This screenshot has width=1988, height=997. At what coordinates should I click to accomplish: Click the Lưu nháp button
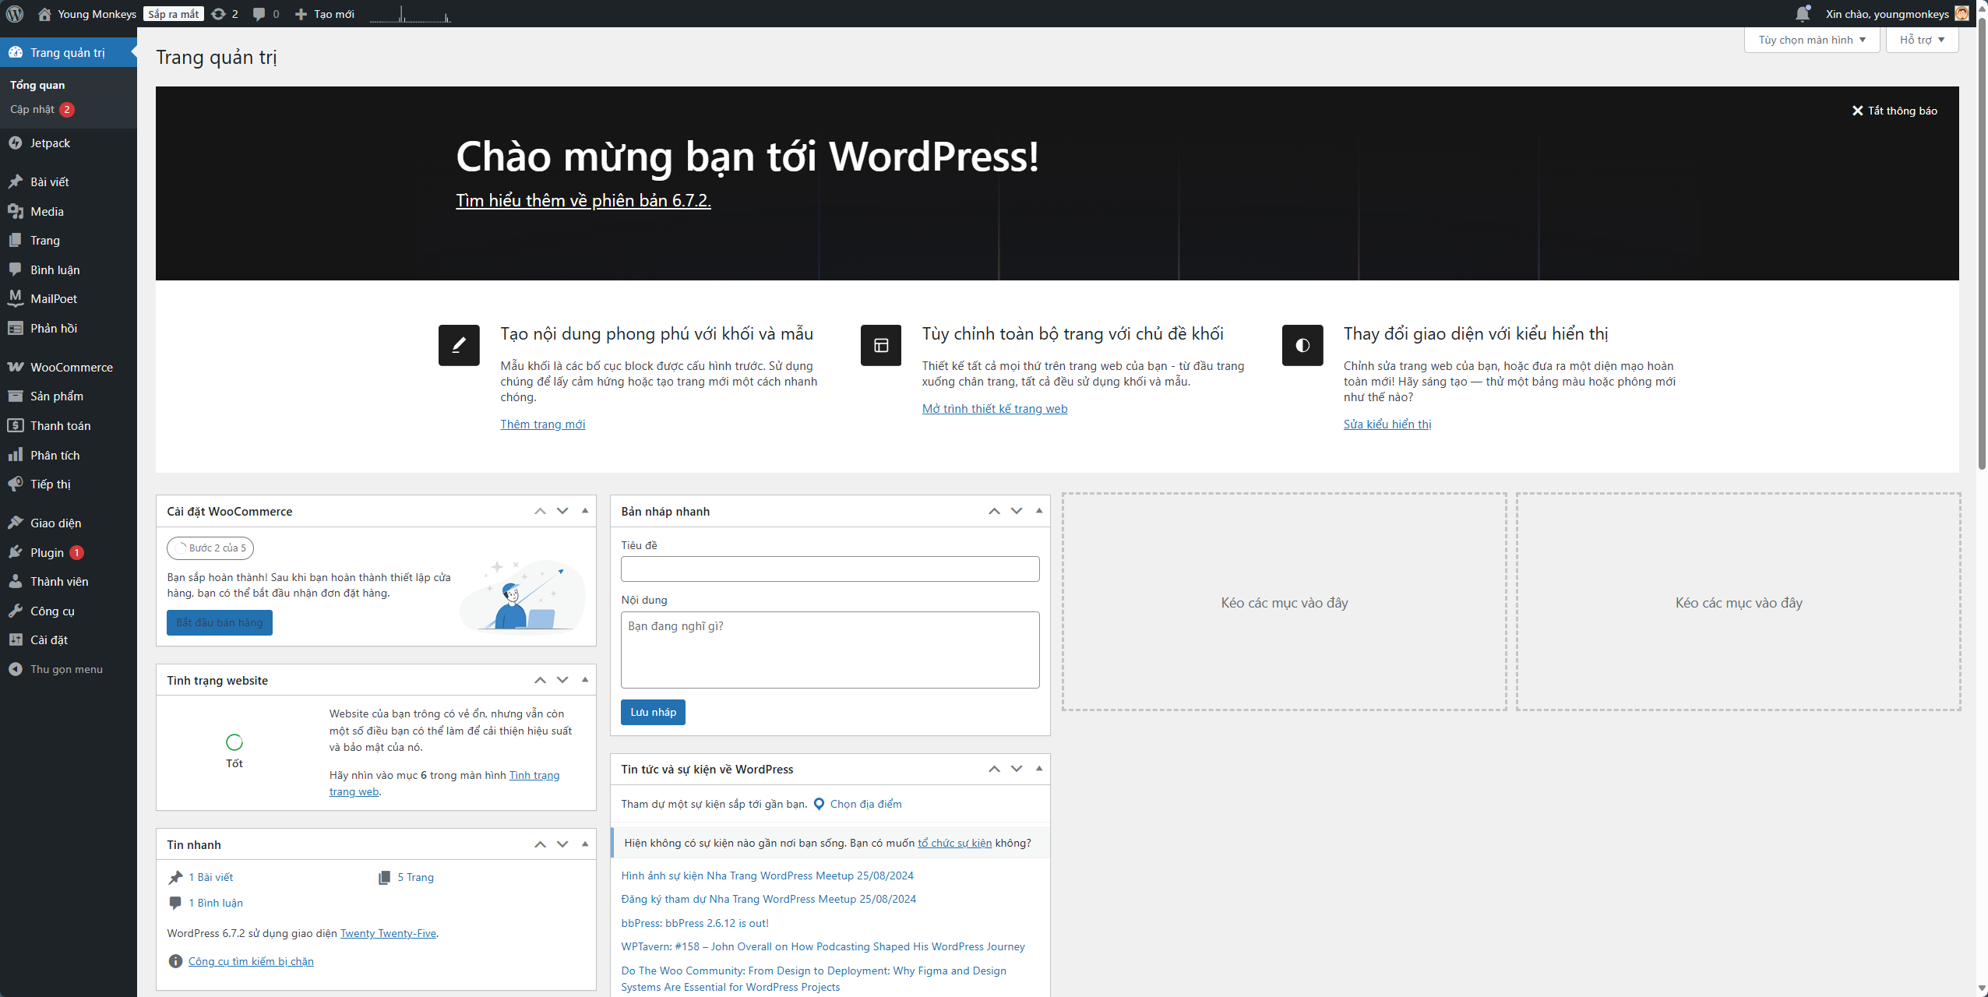point(653,712)
